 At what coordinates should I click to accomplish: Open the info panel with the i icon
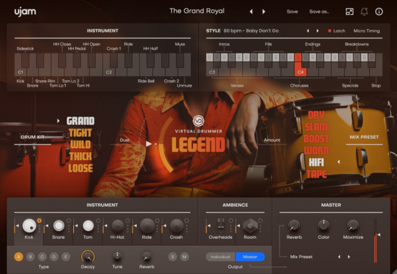pos(379,11)
